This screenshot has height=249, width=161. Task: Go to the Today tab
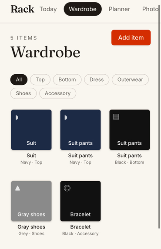click(x=48, y=9)
